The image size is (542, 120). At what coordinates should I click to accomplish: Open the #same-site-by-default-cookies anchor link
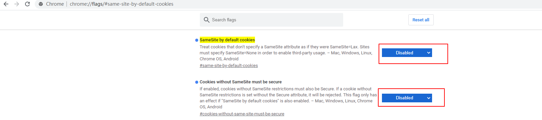pyautogui.click(x=229, y=66)
